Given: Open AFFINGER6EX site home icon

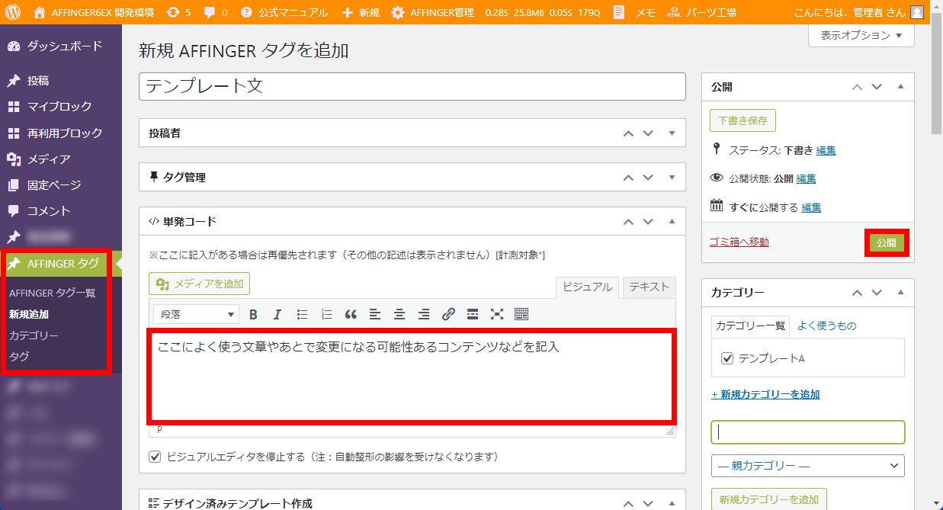Looking at the screenshot, I should pyautogui.click(x=40, y=12).
